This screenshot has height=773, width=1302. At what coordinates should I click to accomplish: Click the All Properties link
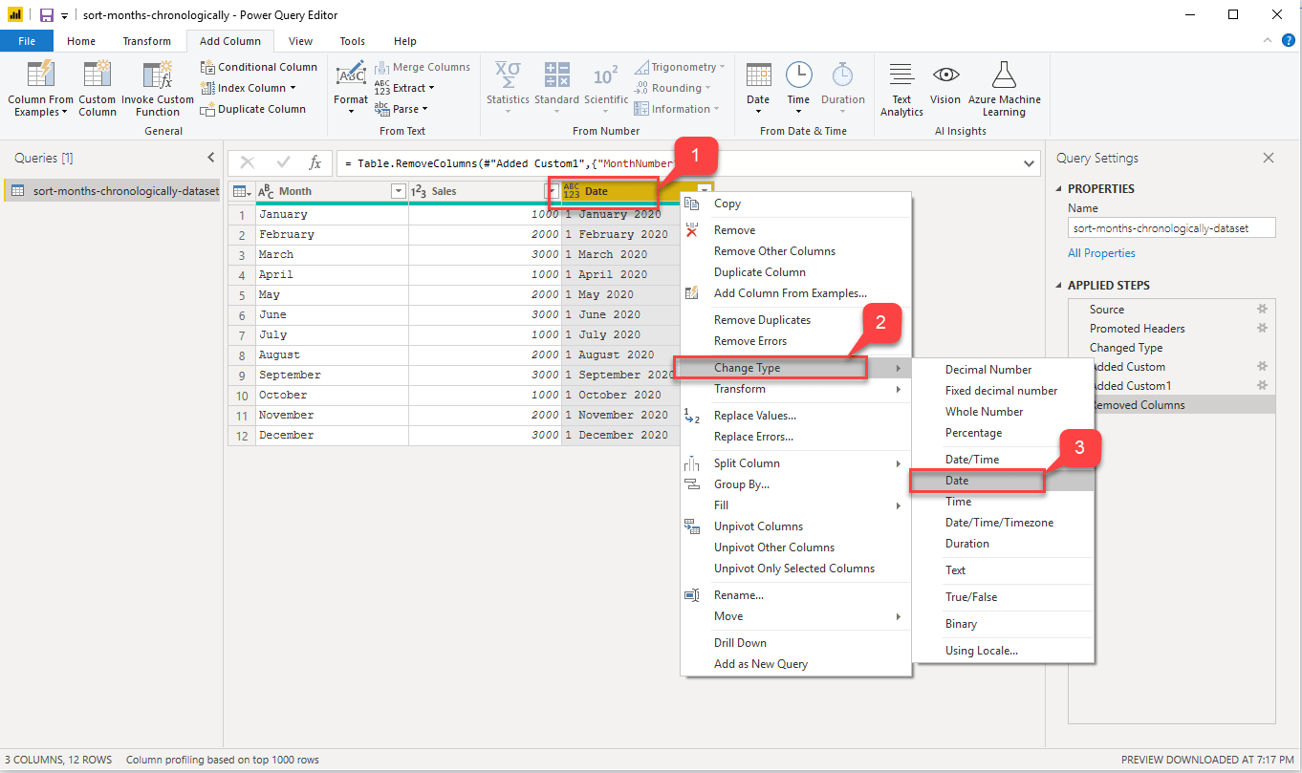[1101, 252]
